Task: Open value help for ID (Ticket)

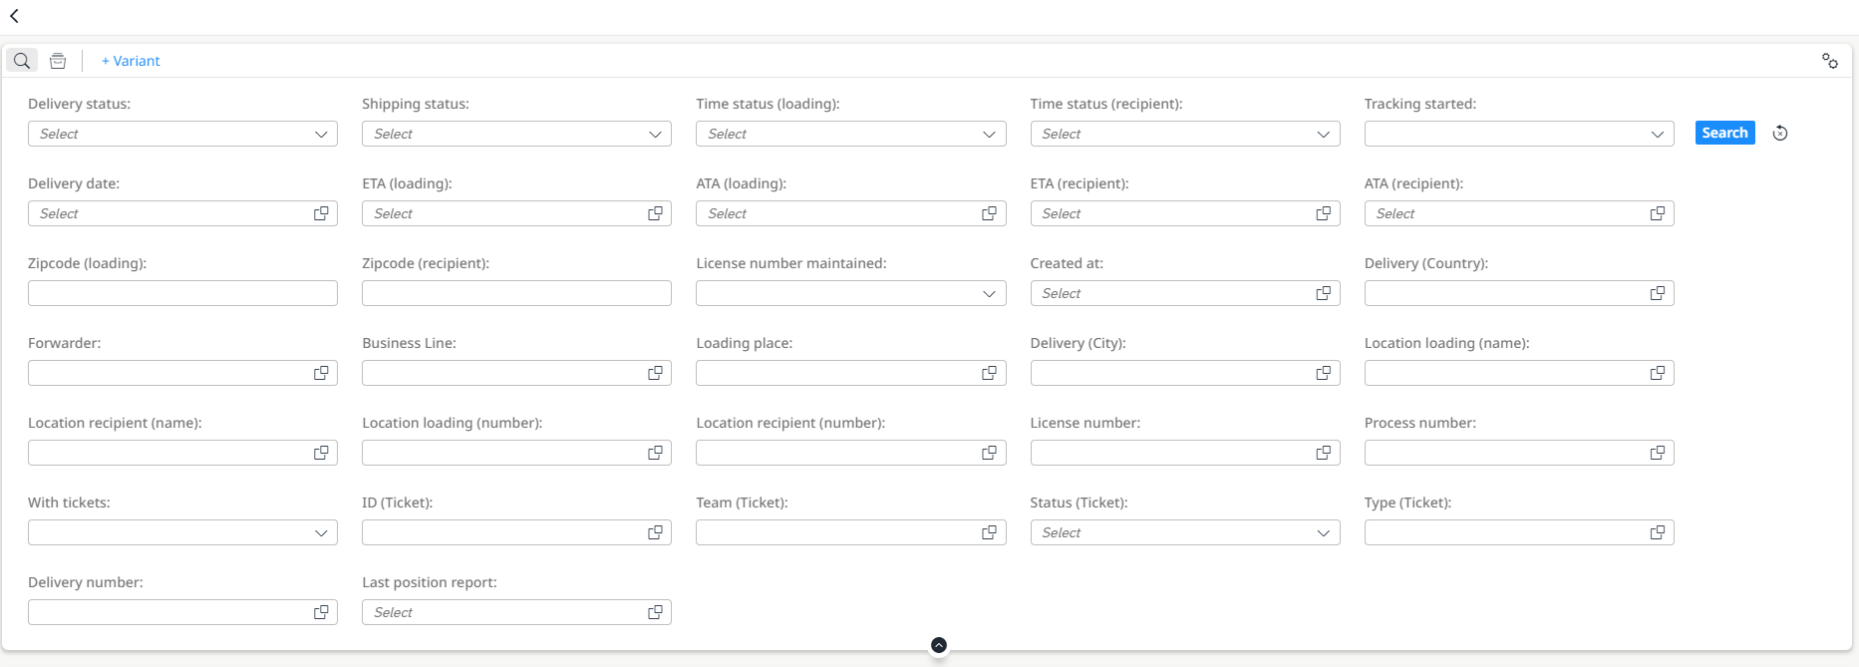Action: click(655, 532)
